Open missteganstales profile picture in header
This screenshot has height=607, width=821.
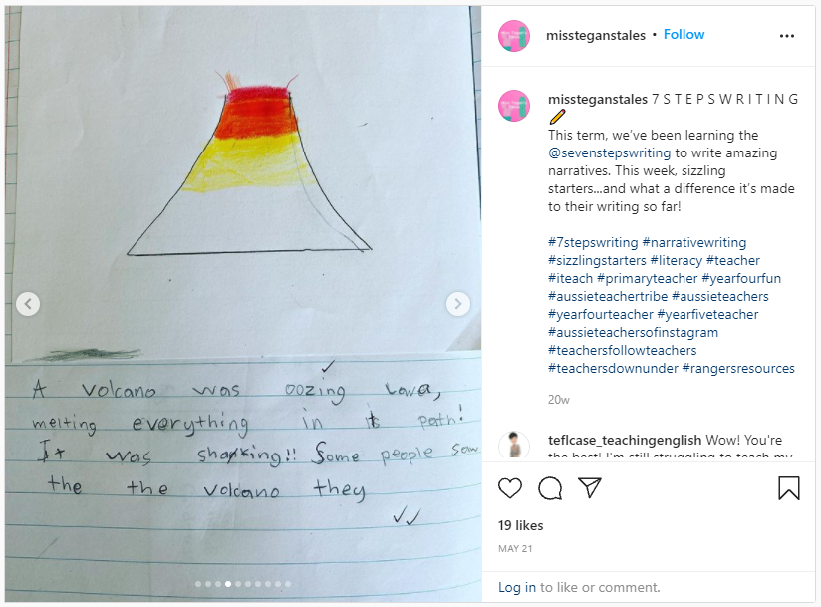point(514,36)
